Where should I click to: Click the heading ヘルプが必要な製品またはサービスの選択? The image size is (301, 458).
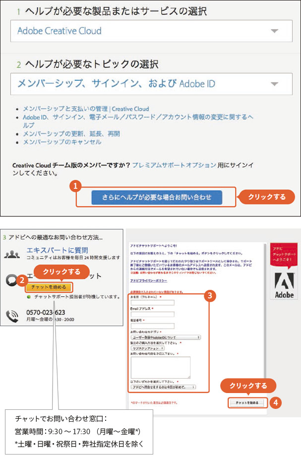(x=116, y=11)
